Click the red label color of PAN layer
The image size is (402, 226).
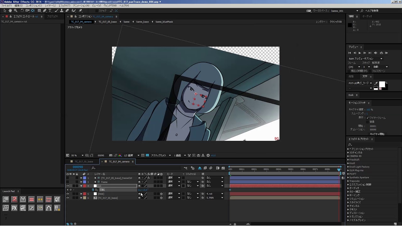point(84,194)
